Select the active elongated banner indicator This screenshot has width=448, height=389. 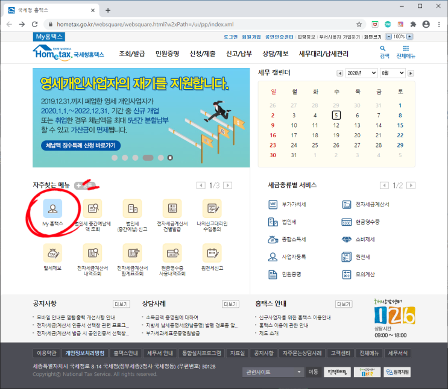148,158
